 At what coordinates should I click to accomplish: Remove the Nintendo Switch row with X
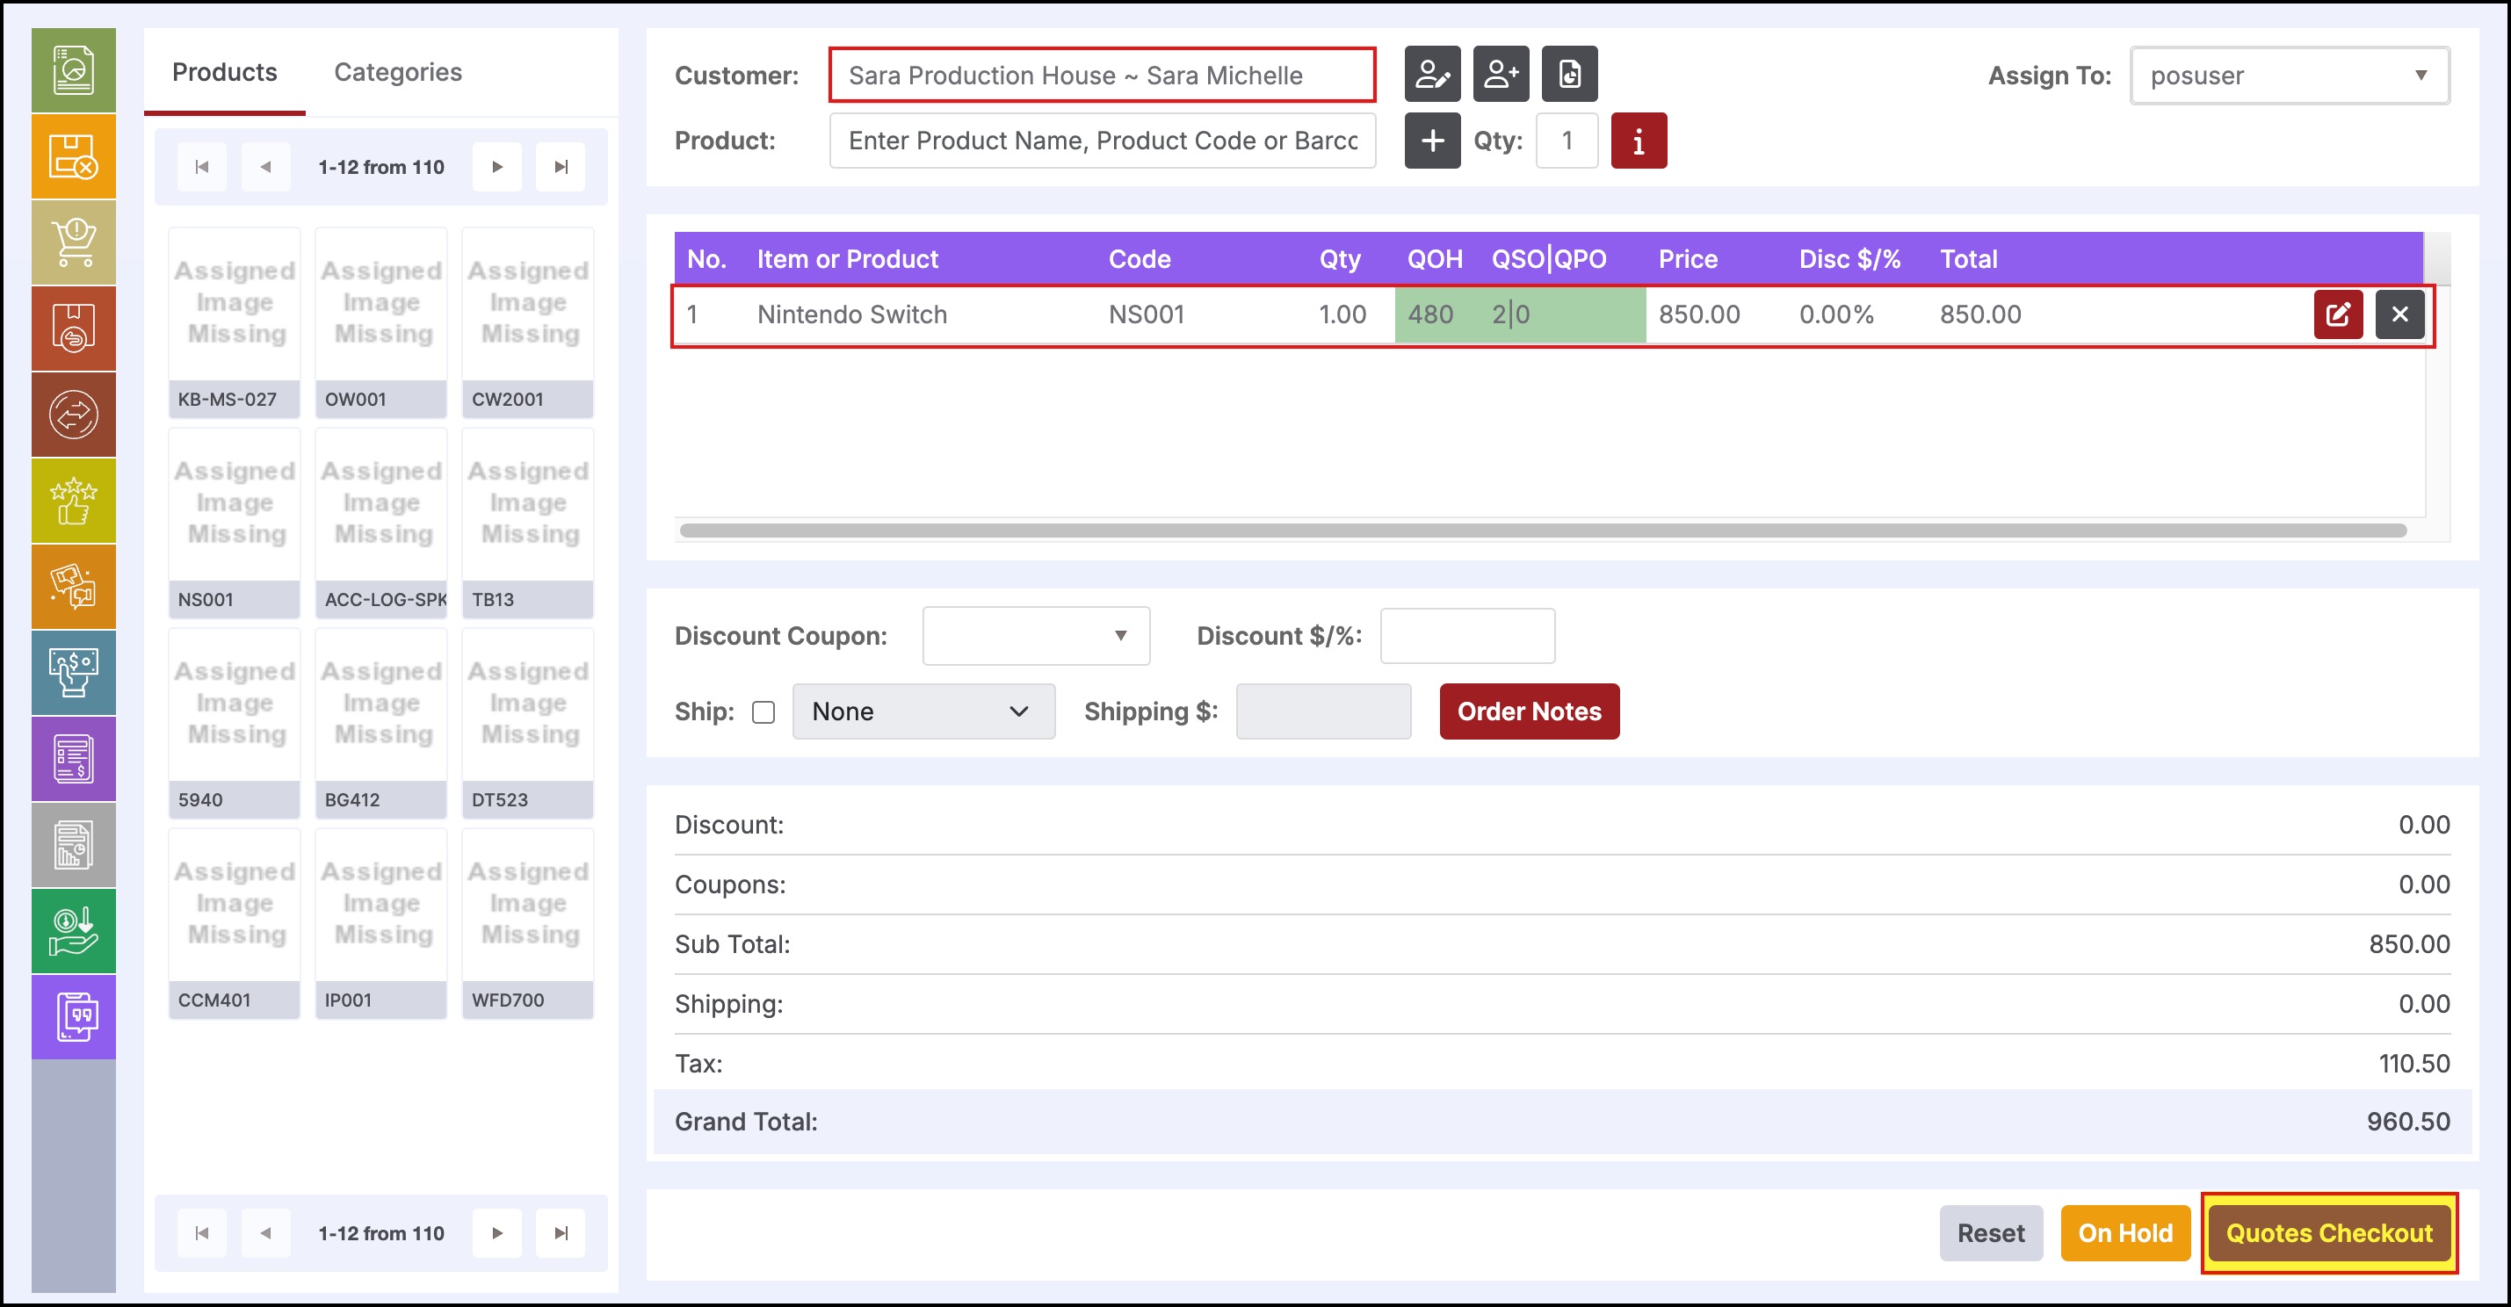pos(2400,314)
